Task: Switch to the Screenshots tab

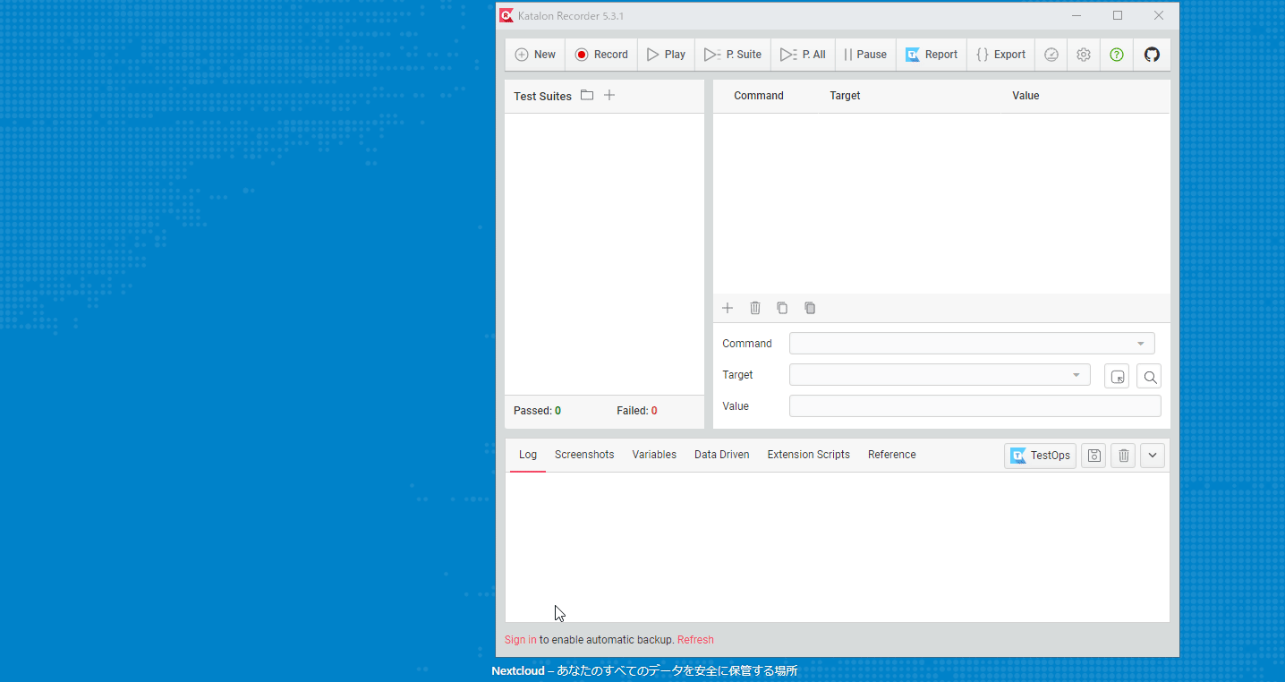Action: tap(584, 455)
